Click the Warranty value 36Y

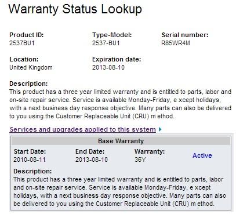point(140,159)
